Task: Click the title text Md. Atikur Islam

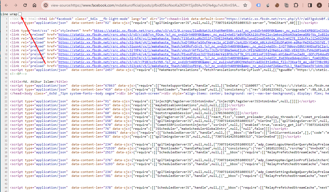Action: pos(38,82)
